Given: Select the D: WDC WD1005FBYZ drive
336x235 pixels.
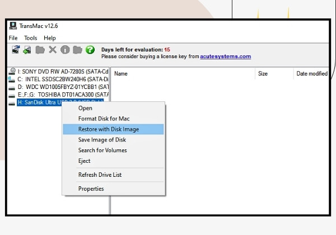Looking at the screenshot, I should click(63, 87).
